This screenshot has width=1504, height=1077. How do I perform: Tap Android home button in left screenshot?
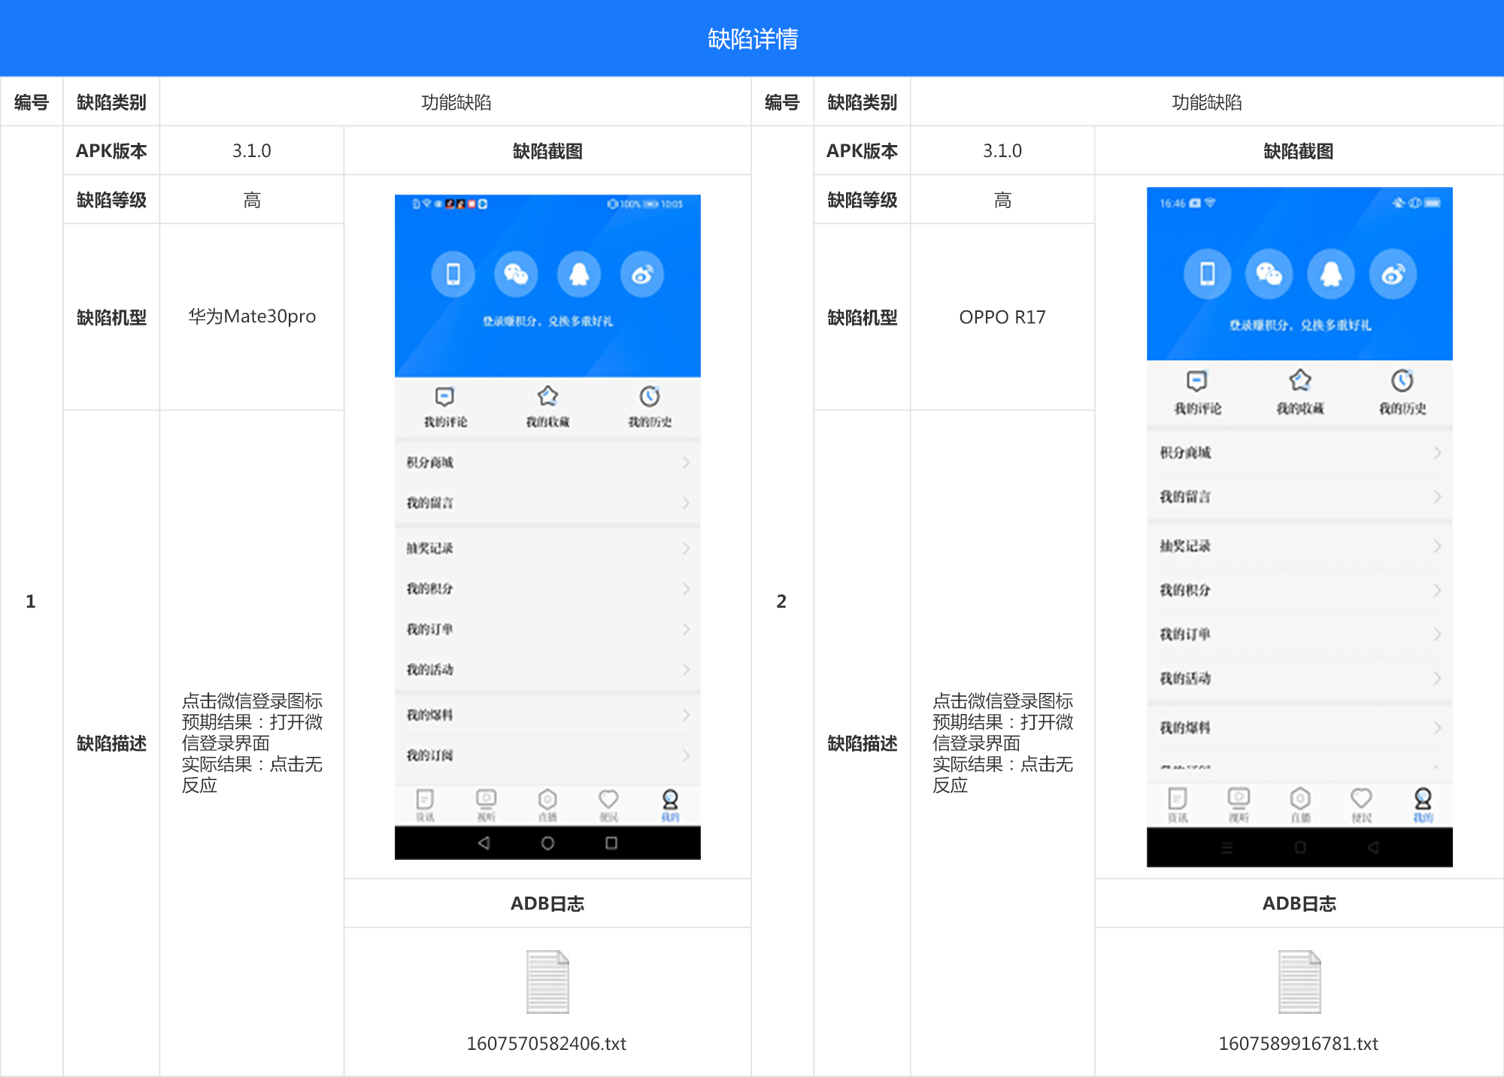547,843
